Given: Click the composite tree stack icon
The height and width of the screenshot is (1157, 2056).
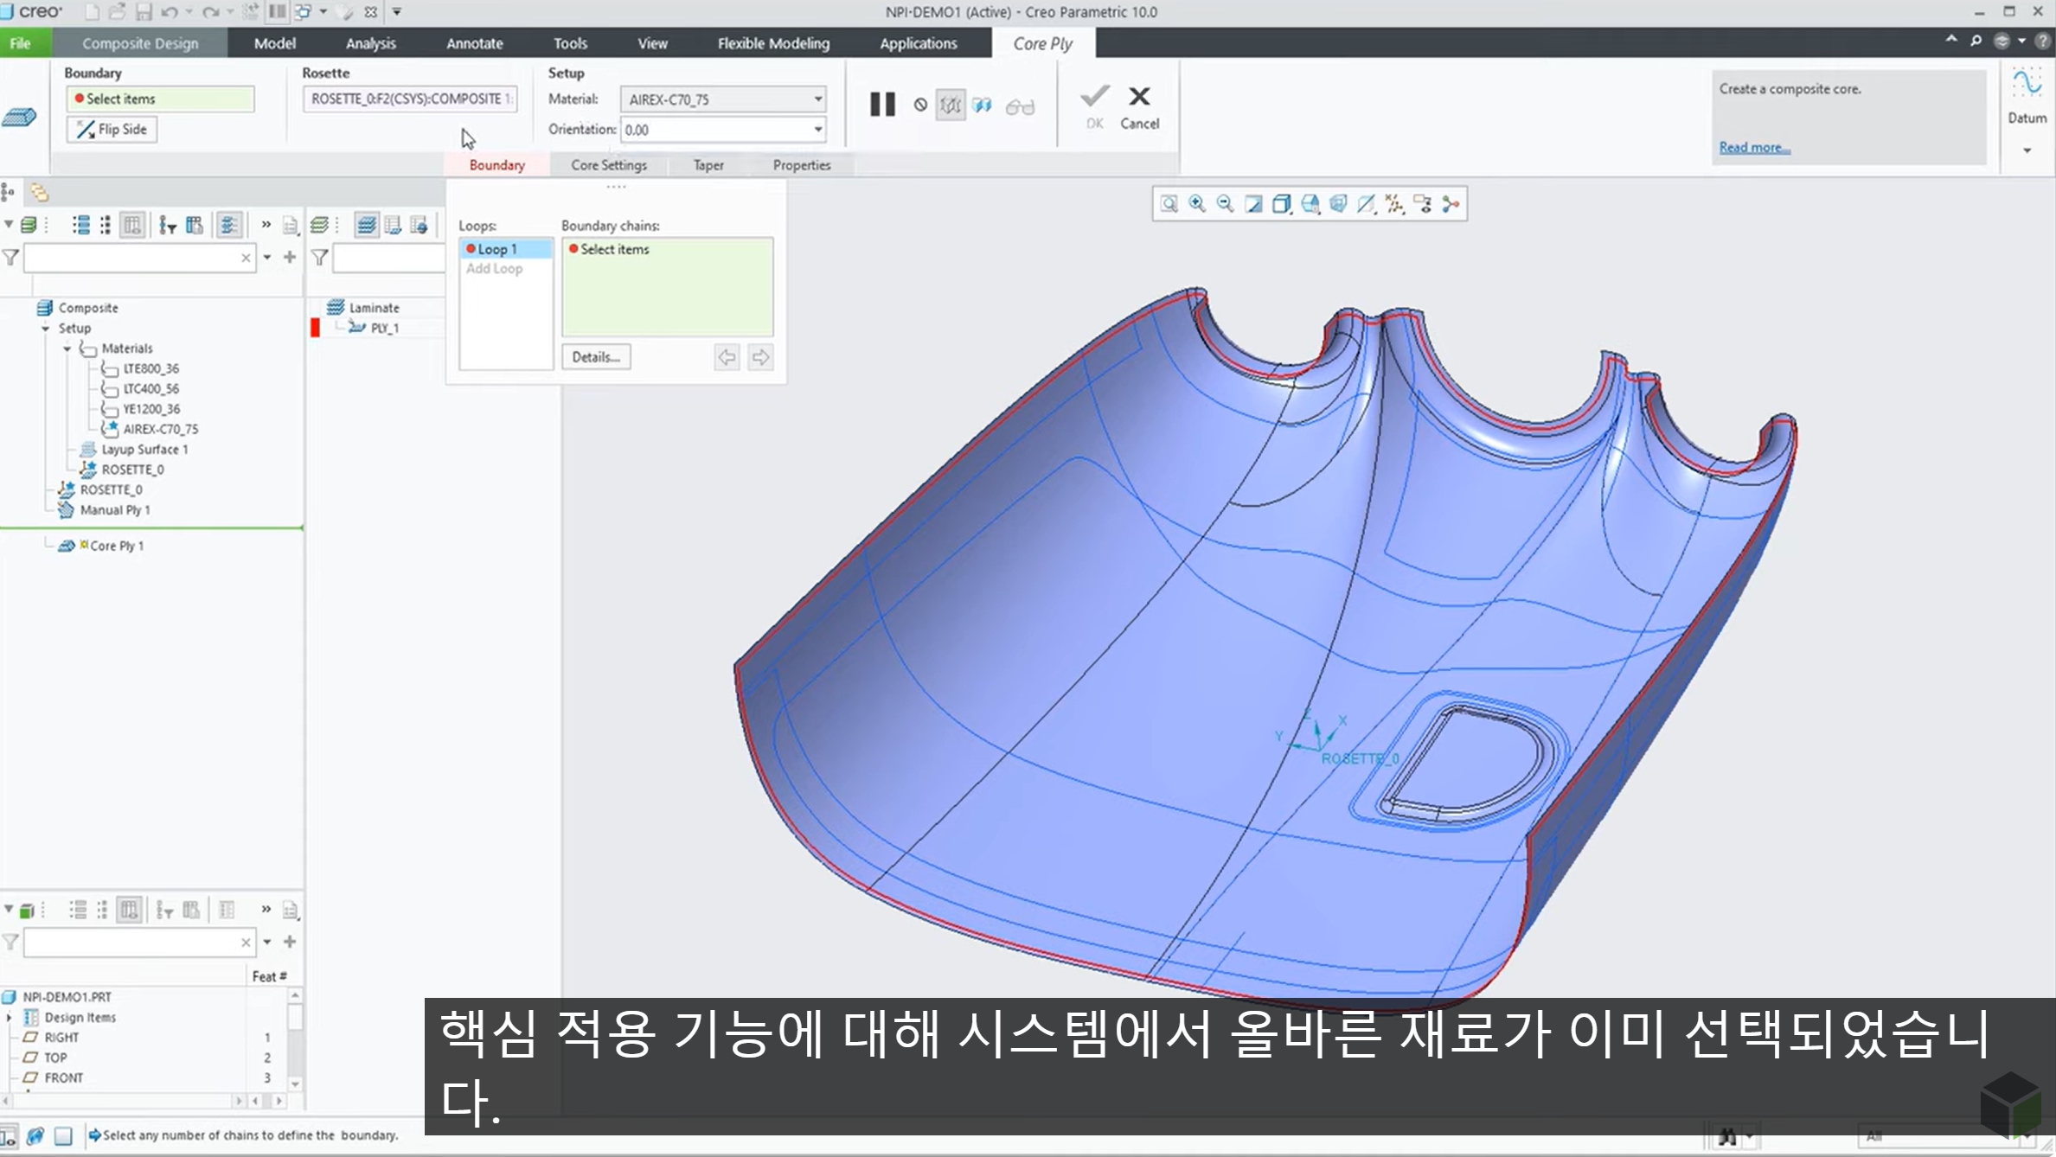Looking at the screenshot, I should point(29,226).
